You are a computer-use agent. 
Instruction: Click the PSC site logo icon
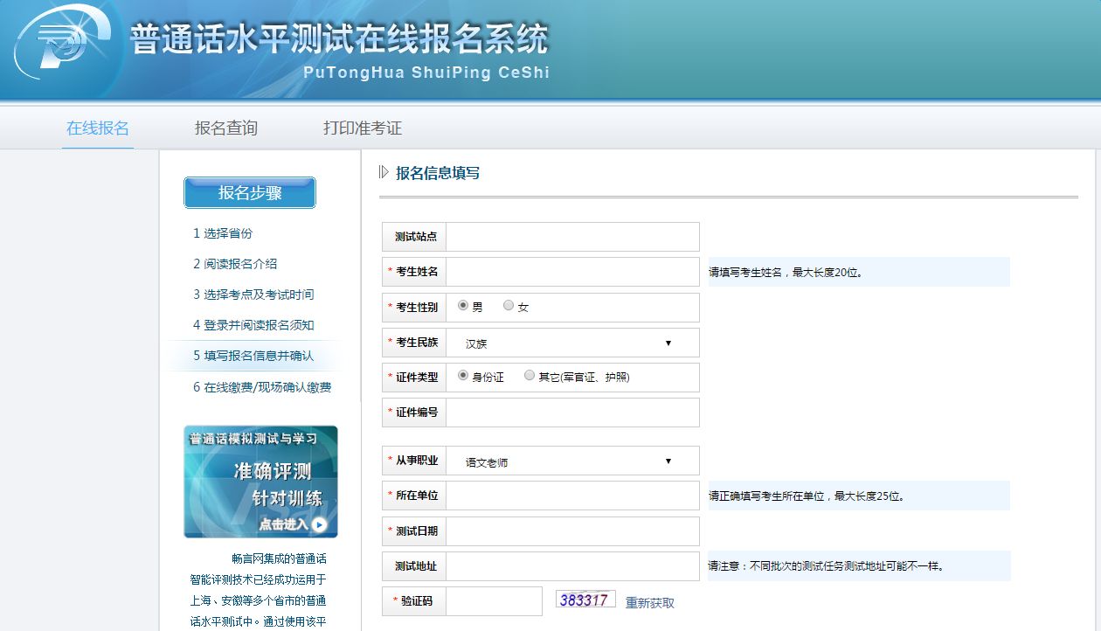click(x=61, y=46)
